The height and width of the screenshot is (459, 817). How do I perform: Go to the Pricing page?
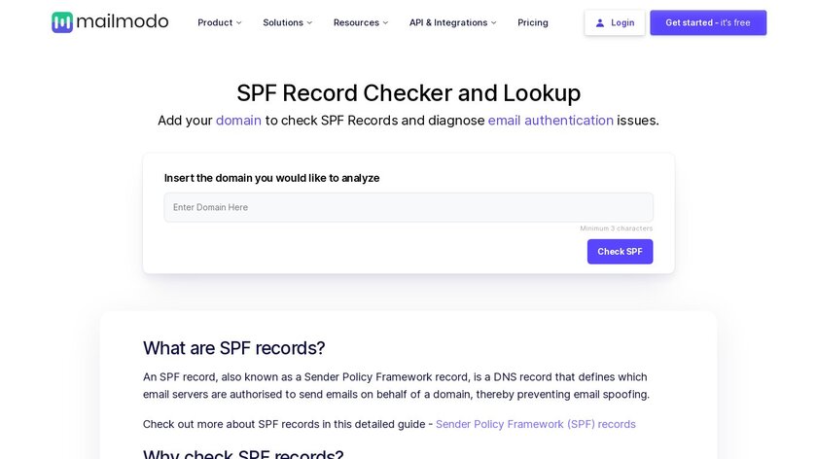click(533, 22)
